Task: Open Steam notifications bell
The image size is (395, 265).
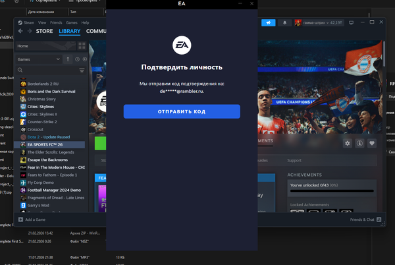Action: click(x=285, y=22)
